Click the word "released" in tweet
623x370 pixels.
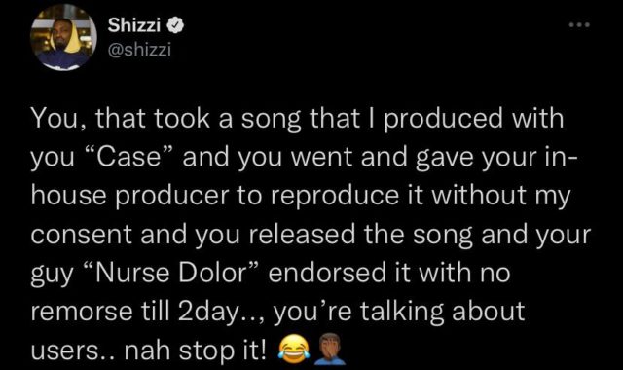tap(303, 234)
